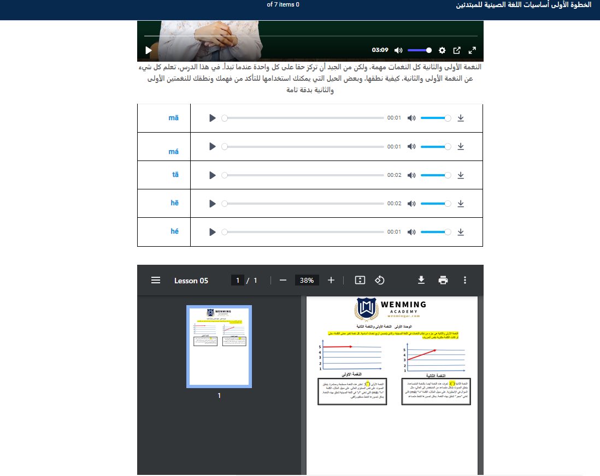Set volume slider for tā audio
Viewport: 600px width, 476px height.
pyautogui.click(x=436, y=175)
